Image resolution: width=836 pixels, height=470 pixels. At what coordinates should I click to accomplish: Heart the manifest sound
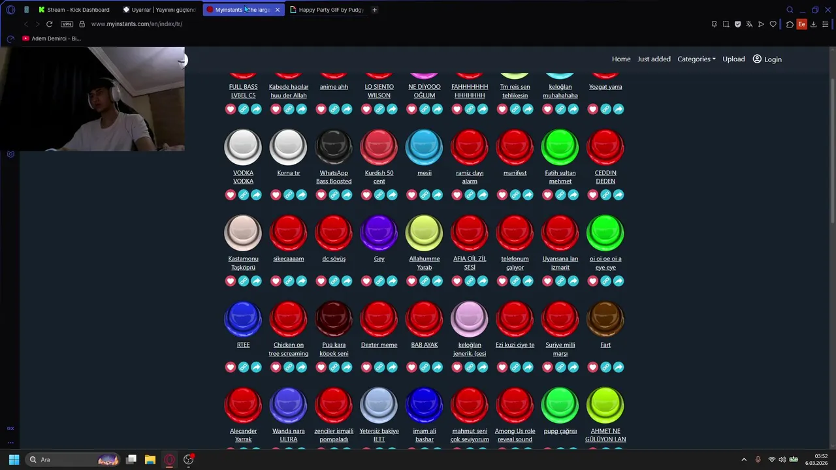(x=502, y=195)
